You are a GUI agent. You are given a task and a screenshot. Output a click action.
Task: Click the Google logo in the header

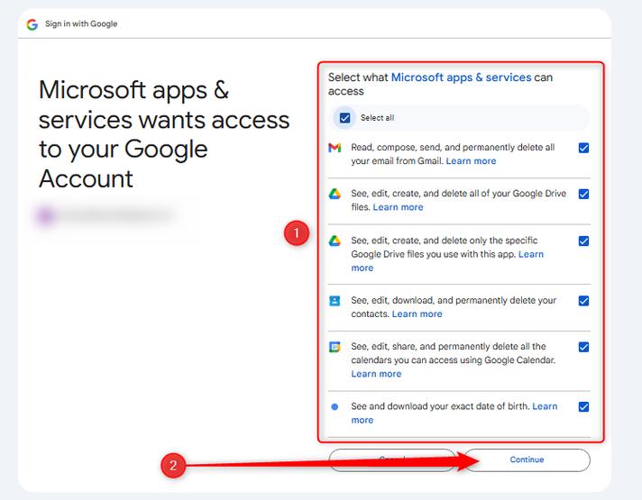click(x=32, y=24)
